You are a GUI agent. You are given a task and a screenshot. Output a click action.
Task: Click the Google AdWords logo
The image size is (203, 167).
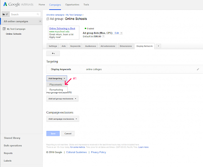(18, 5)
